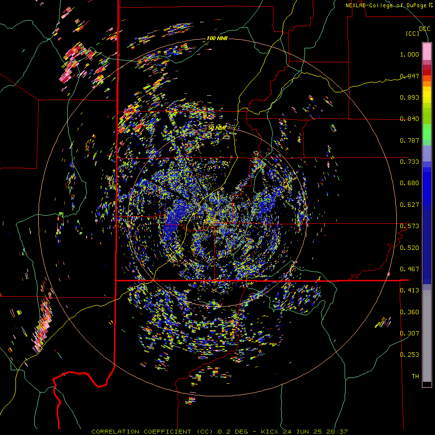435x435 pixels.
Task: Click the 20:37 timestamp
Action: [337, 432]
